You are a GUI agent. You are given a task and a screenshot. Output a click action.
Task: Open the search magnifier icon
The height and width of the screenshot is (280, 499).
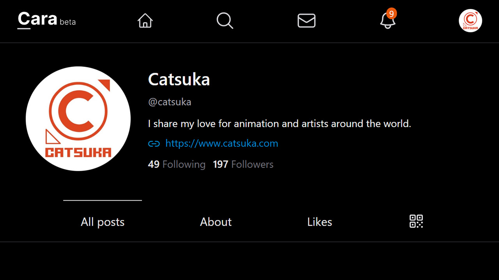click(x=225, y=21)
